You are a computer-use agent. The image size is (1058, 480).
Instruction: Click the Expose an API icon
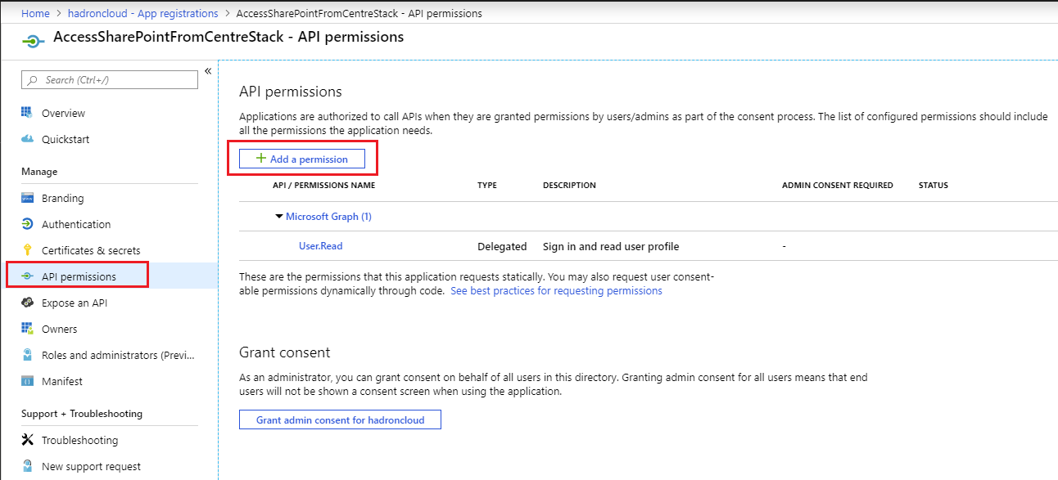click(x=27, y=303)
